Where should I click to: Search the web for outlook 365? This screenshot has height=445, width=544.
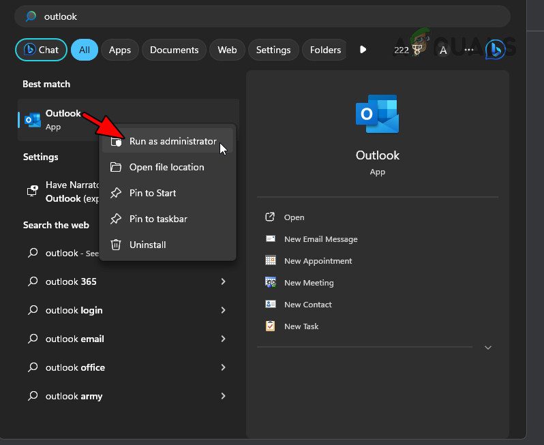[128, 281]
